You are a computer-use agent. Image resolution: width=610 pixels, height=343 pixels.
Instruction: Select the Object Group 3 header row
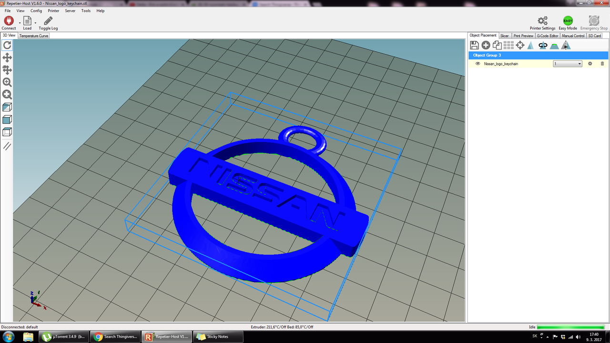(x=539, y=55)
